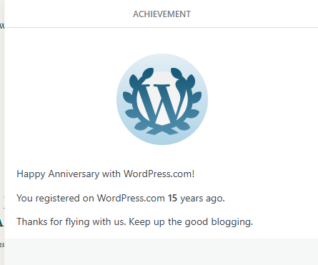Click the ACHIEVEMENT header title
The width and height of the screenshot is (318, 265).
[x=162, y=14]
